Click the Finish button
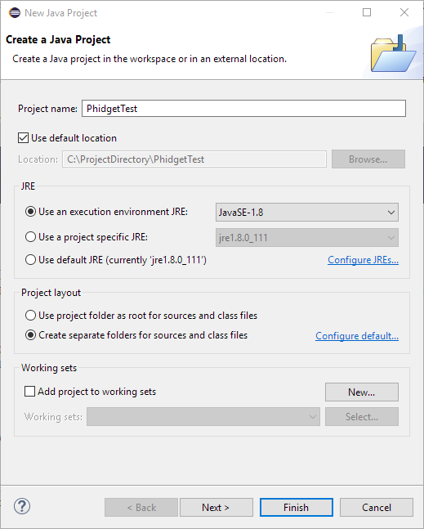Screen dimensions: 424x529 pyautogui.click(x=297, y=508)
